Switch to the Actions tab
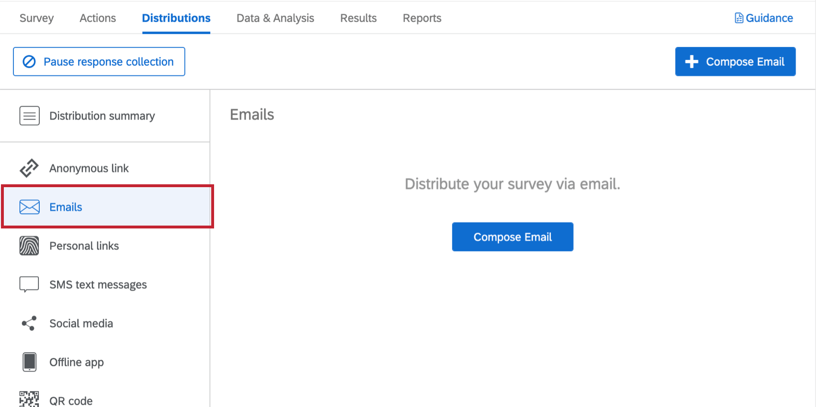The image size is (816, 407). 98,18
